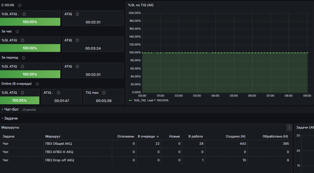
Task: Click info icon next to Online (В очереди)
Action: [37, 84]
